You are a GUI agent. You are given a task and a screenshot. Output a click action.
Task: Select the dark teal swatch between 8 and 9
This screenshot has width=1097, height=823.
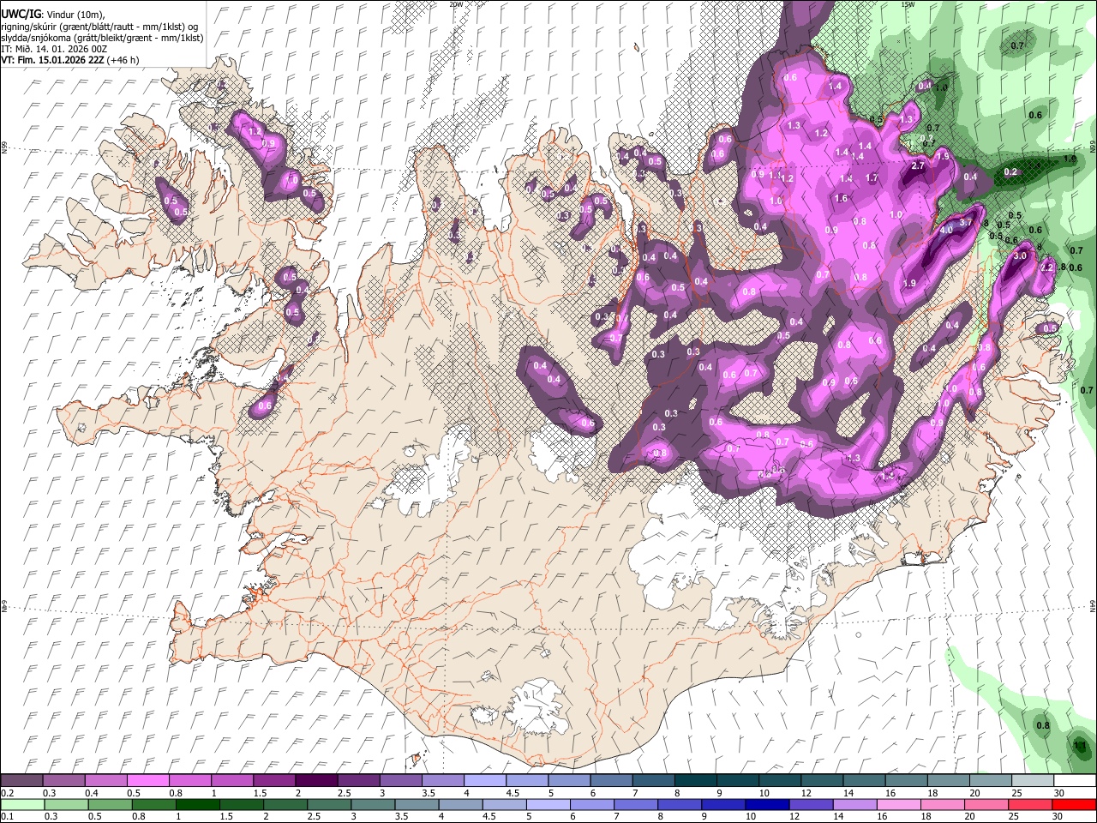click(697, 781)
